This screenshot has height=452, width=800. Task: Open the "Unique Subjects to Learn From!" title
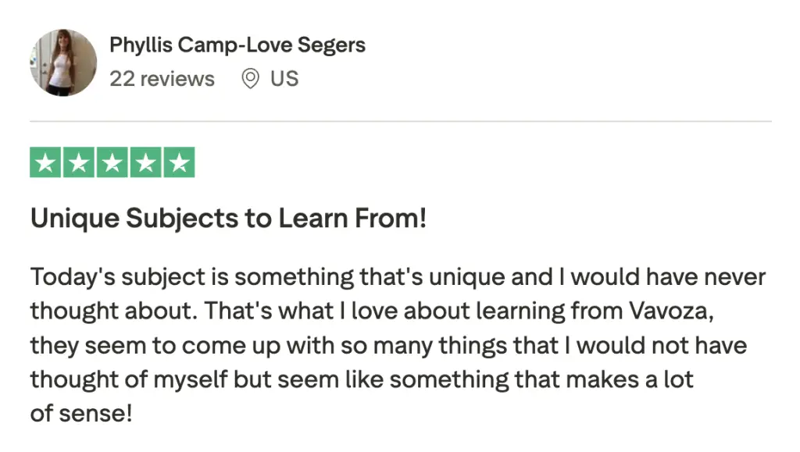(x=228, y=219)
